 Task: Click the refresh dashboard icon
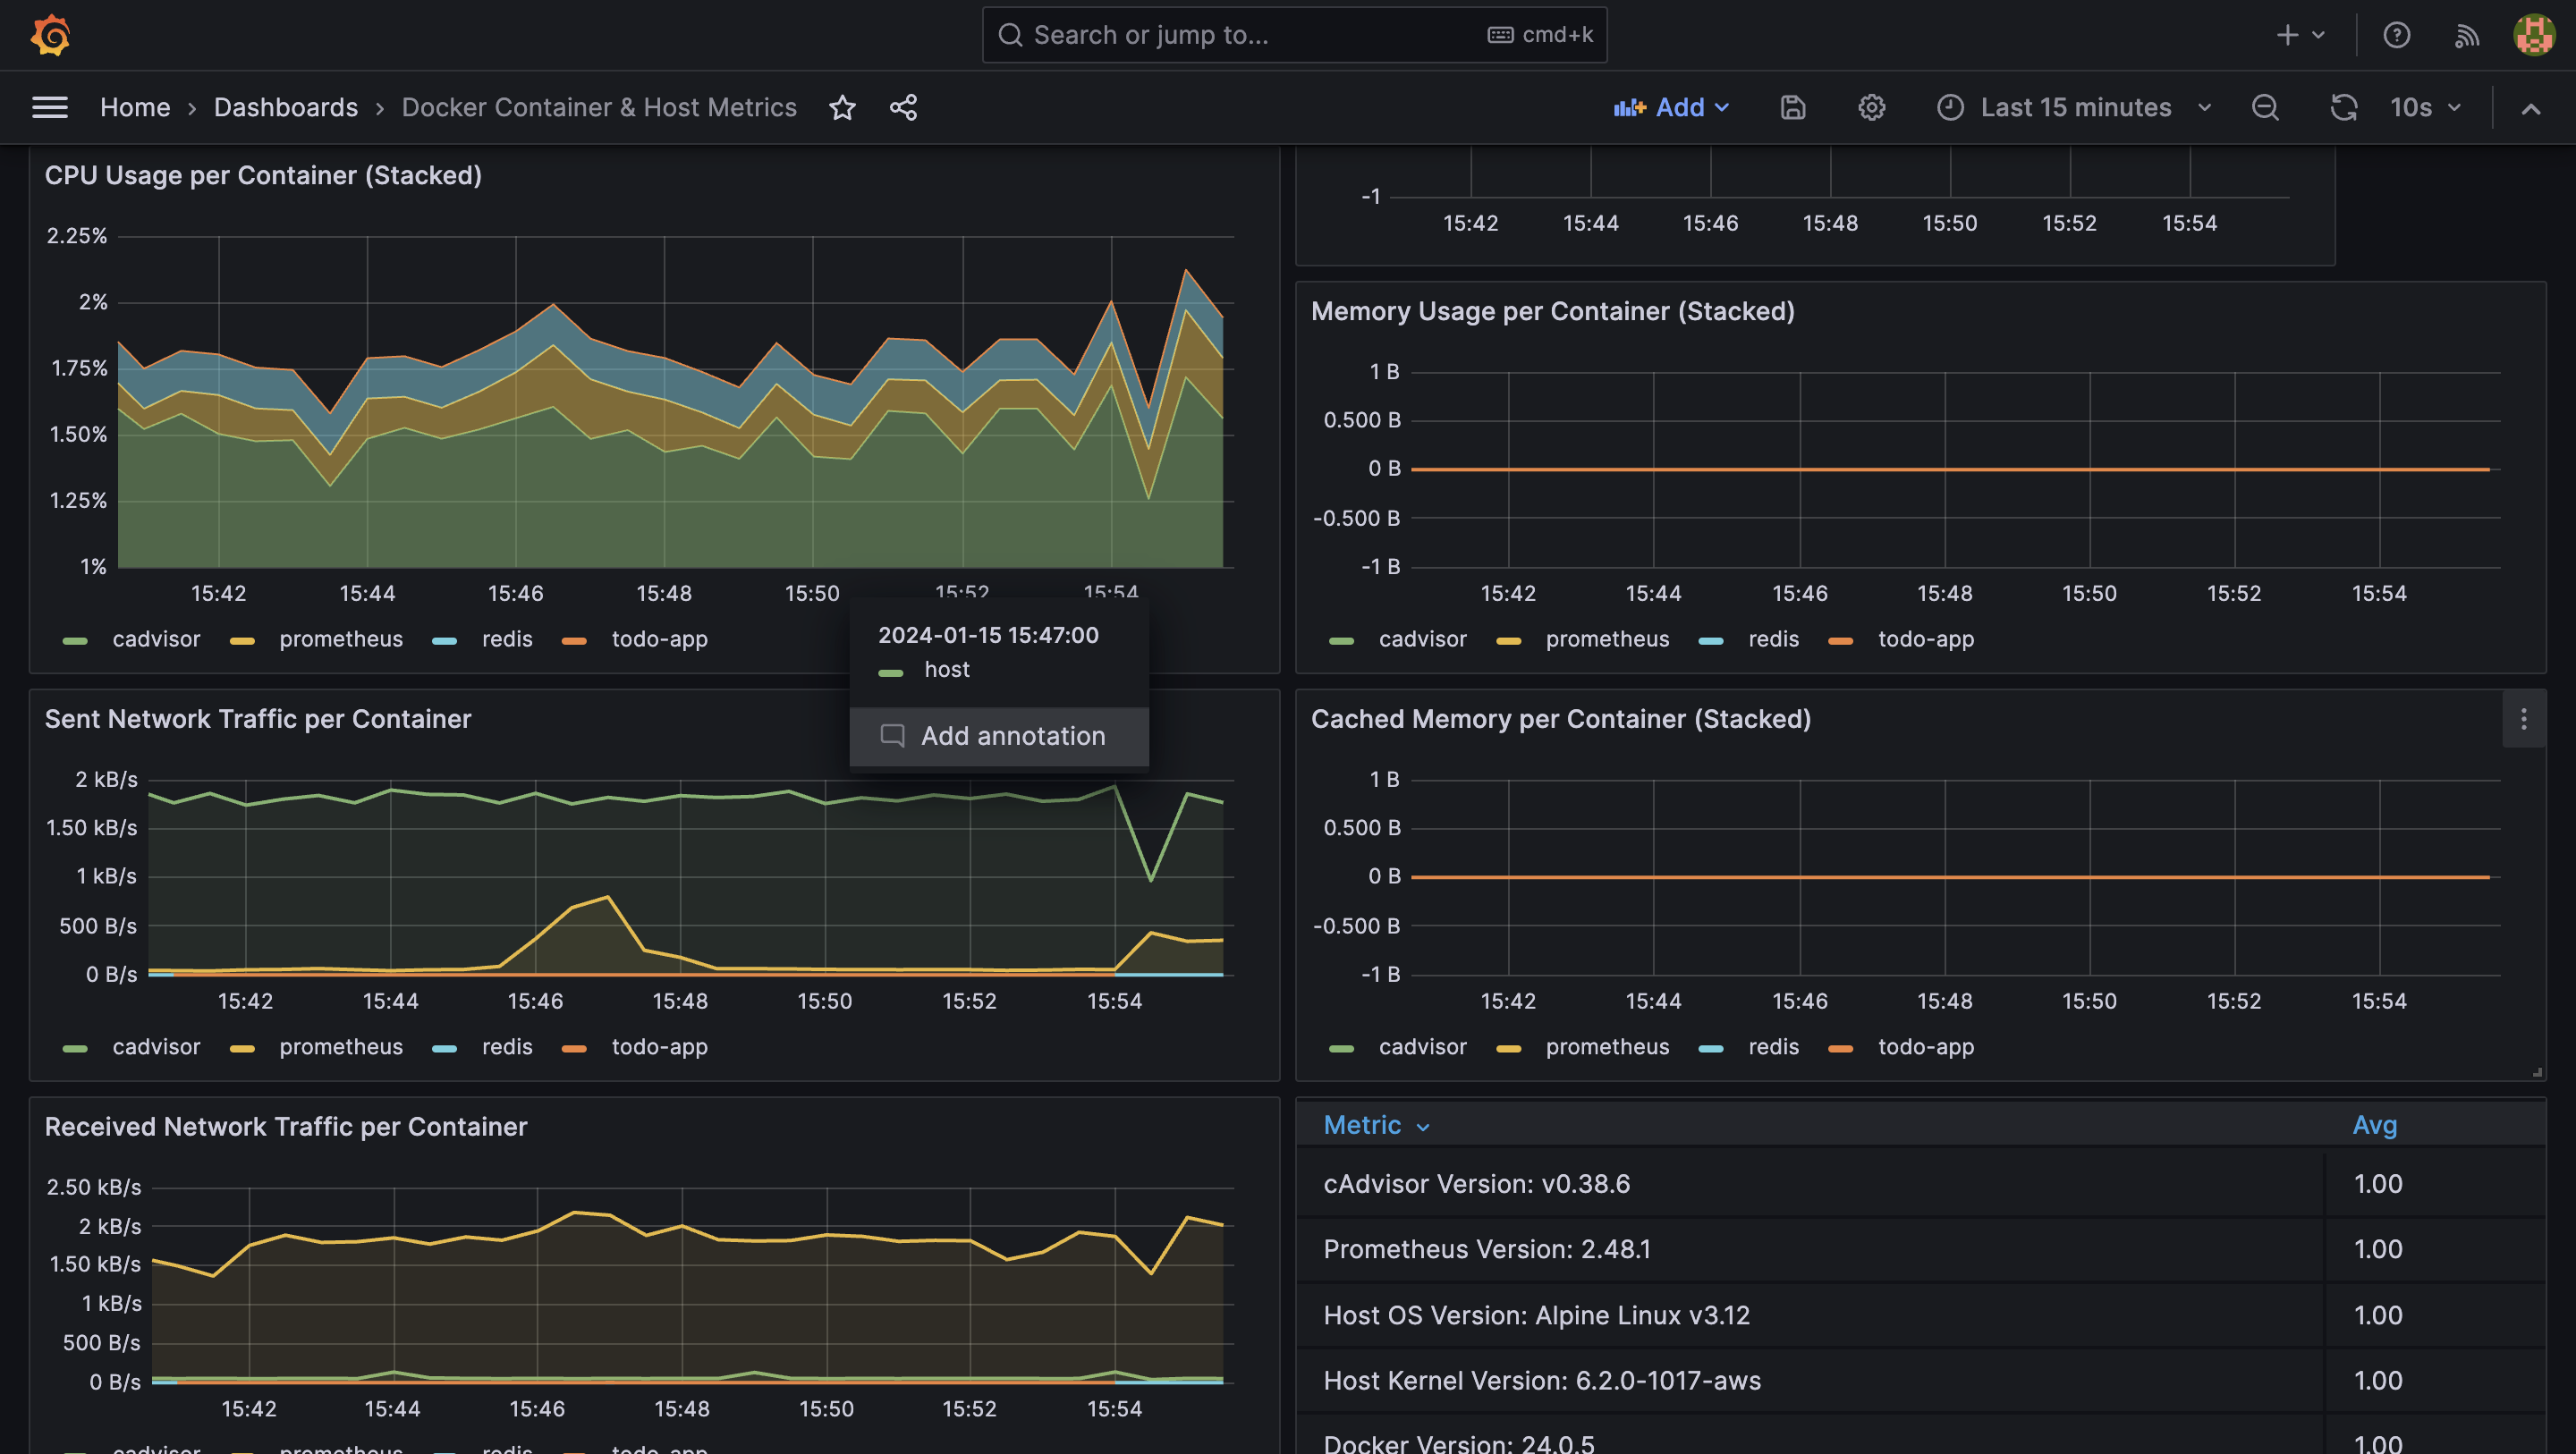coord(2344,108)
